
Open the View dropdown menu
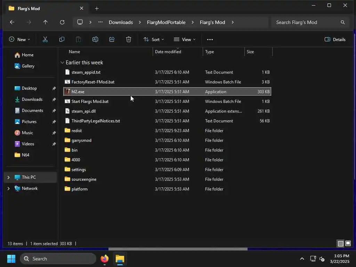185,40
